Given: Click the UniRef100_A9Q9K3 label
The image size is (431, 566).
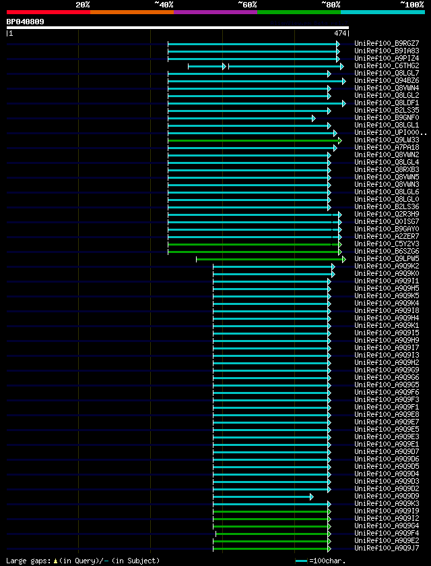Looking at the screenshot, I should (387, 503).
